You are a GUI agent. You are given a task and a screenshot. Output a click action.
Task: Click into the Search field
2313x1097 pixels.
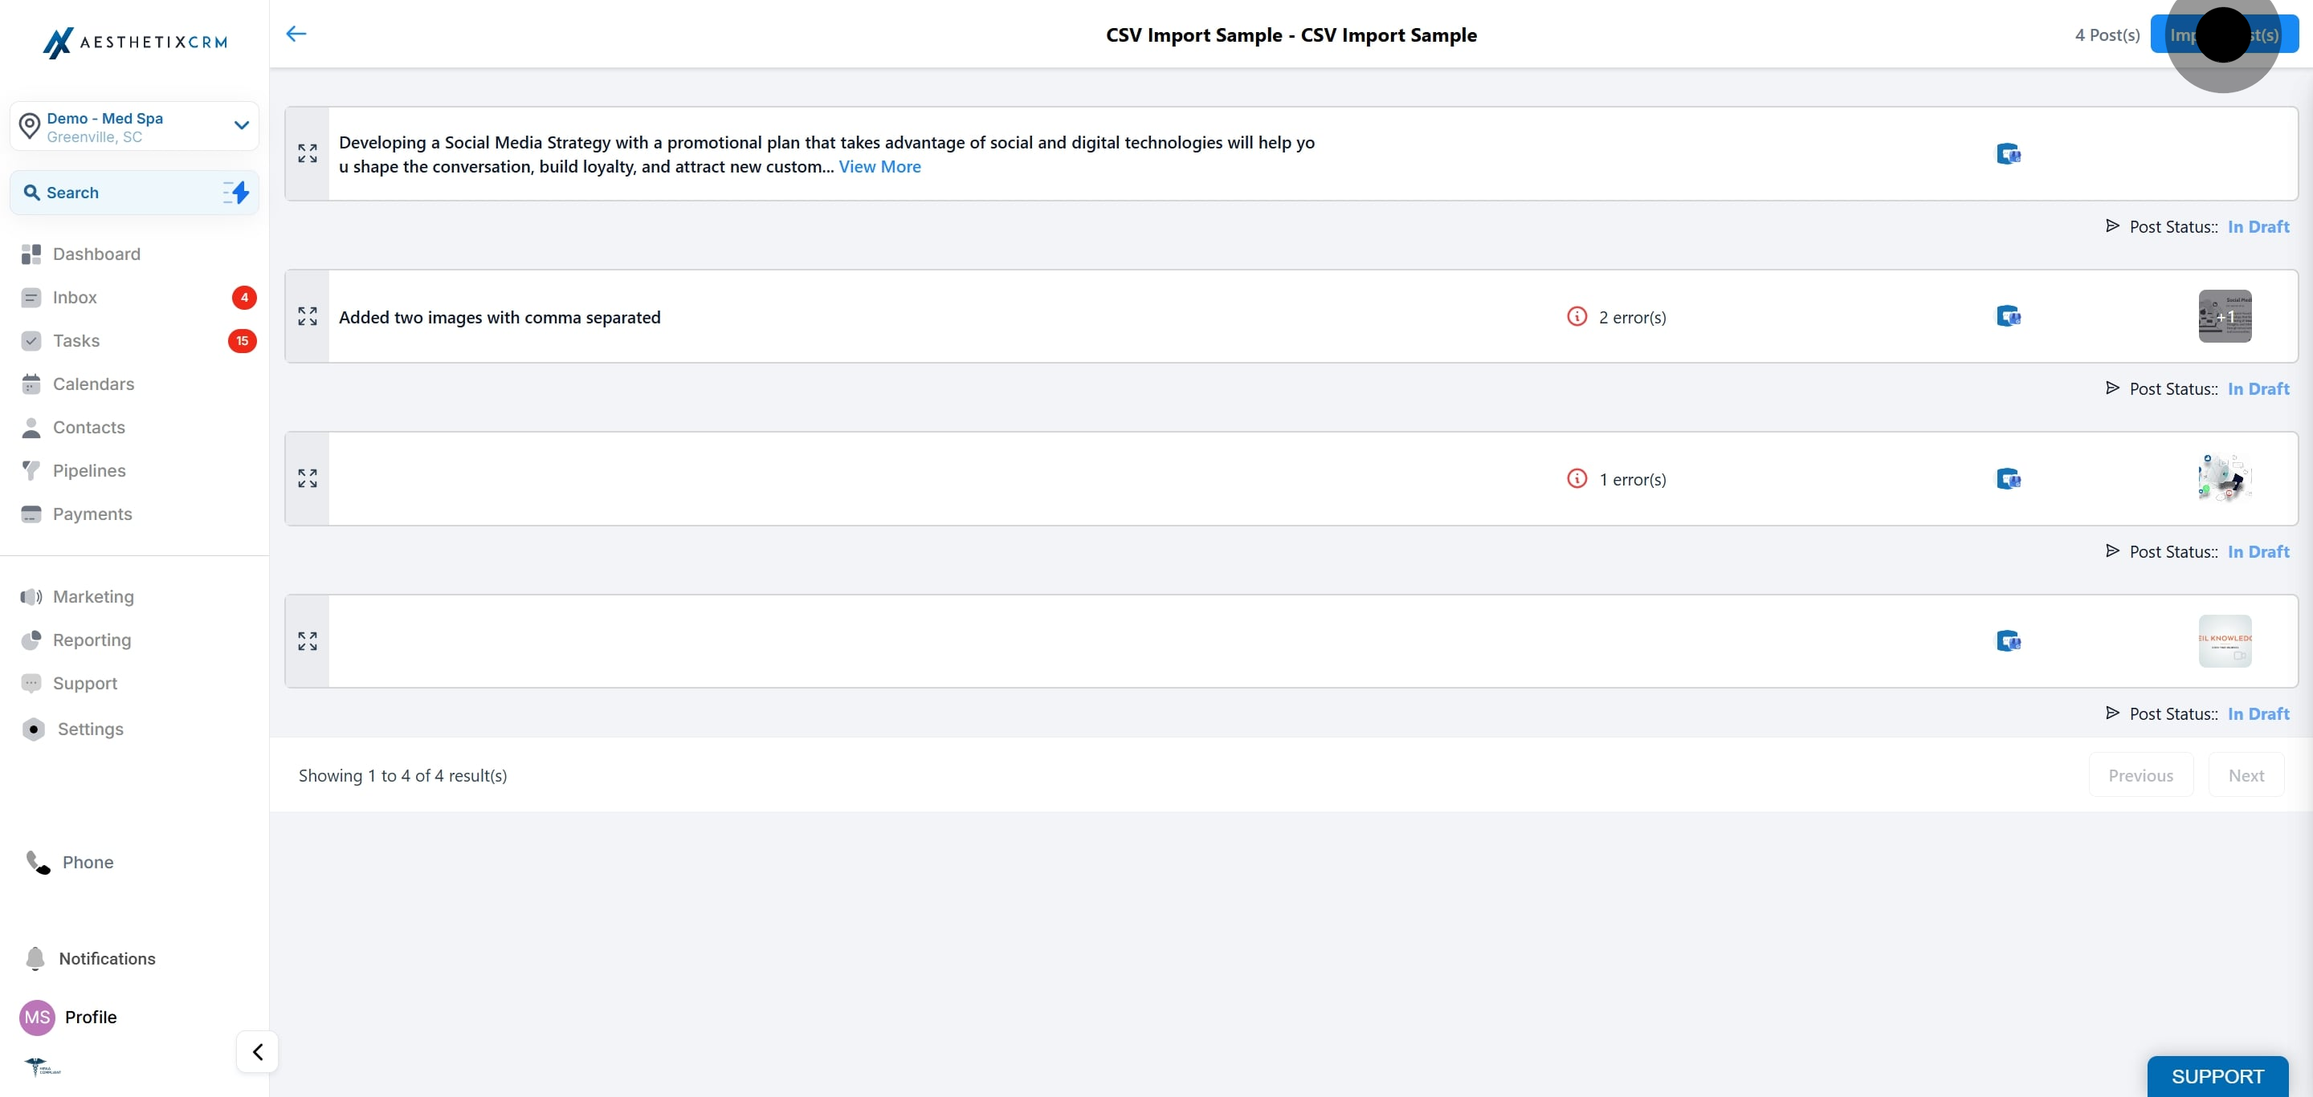click(121, 192)
